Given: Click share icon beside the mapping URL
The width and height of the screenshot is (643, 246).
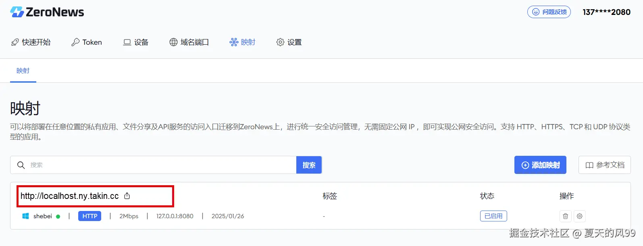Looking at the screenshot, I should 127,196.
